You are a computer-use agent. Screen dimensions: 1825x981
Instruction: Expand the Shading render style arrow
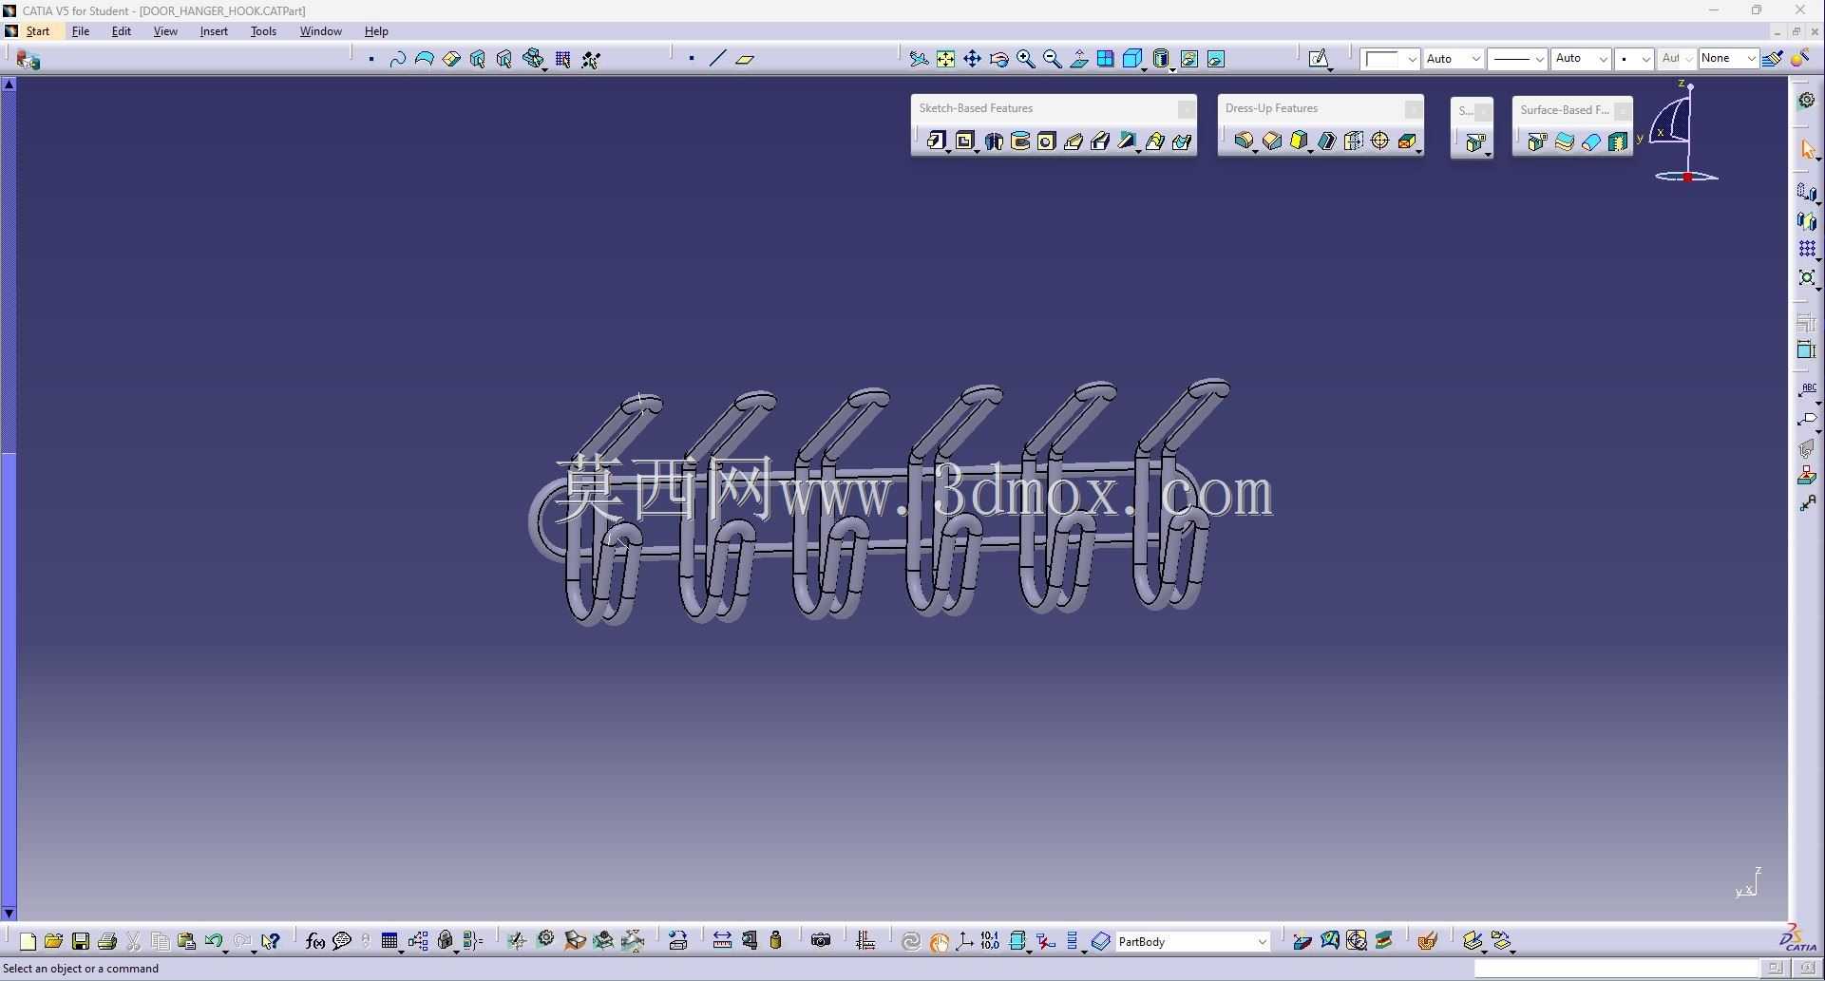(x=1172, y=68)
